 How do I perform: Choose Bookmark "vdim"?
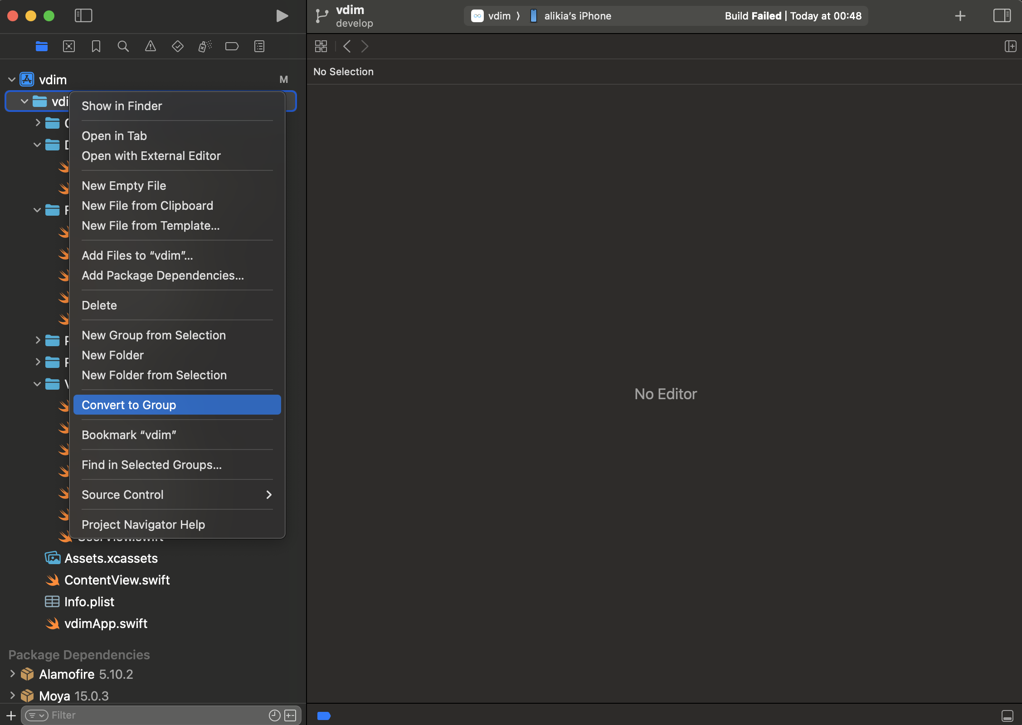click(x=177, y=435)
